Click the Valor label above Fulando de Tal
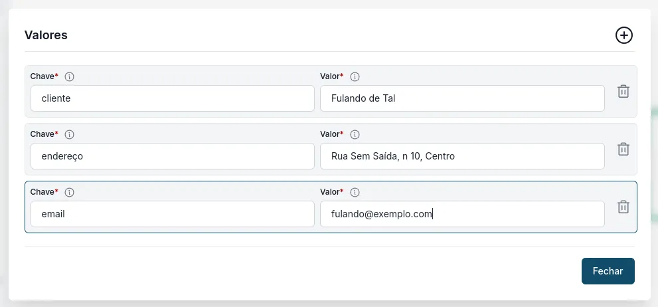Screen dimensions: 658x307 pos(331,76)
